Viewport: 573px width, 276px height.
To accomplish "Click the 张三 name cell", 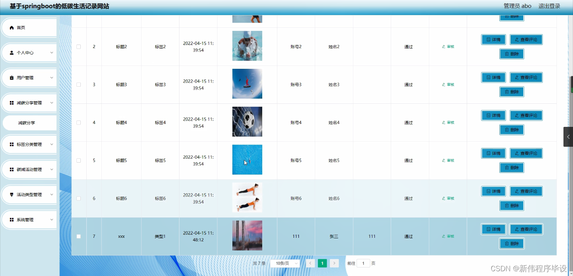I will pyautogui.click(x=333, y=236).
